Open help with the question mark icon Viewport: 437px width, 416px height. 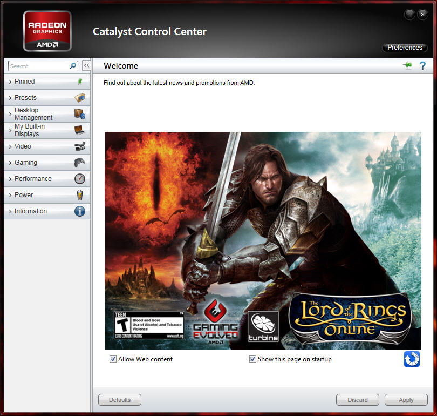pos(422,66)
